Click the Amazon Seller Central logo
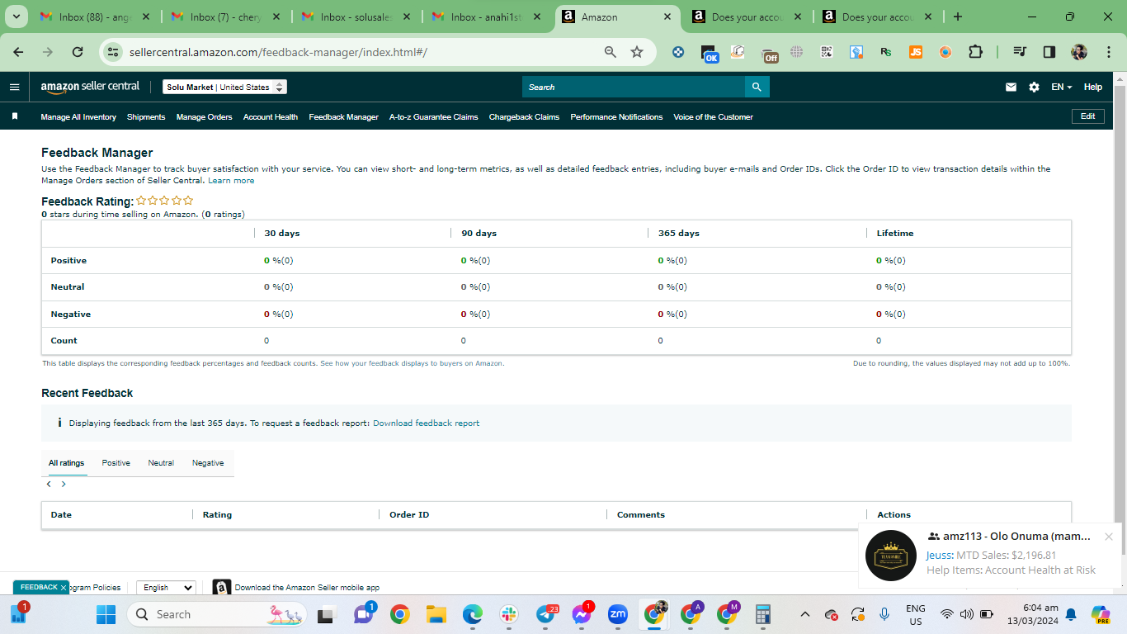 coord(90,87)
